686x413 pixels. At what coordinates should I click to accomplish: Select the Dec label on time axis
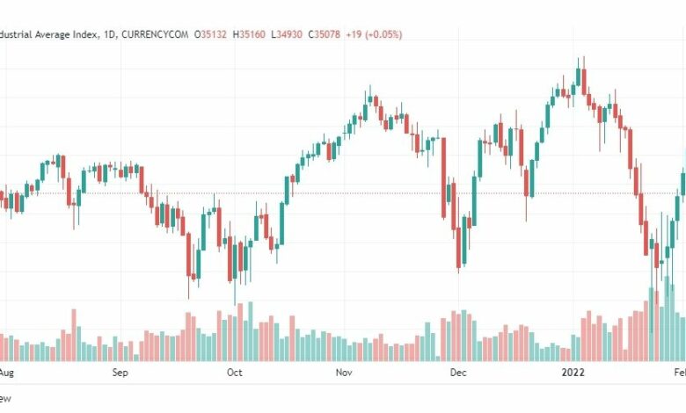tap(458, 373)
